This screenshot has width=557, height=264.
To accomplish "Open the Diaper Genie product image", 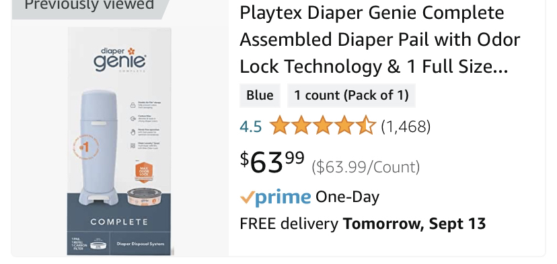I will click(120, 141).
